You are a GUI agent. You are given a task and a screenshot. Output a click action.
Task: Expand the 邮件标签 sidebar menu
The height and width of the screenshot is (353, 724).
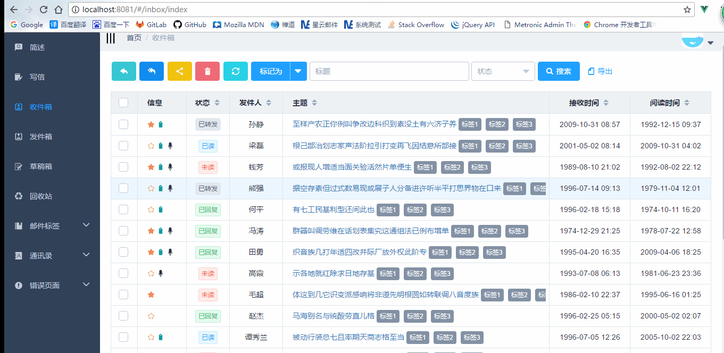[52, 226]
